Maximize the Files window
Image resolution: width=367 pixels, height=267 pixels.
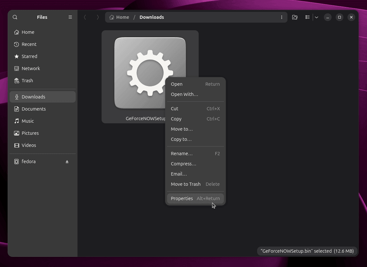point(340,17)
